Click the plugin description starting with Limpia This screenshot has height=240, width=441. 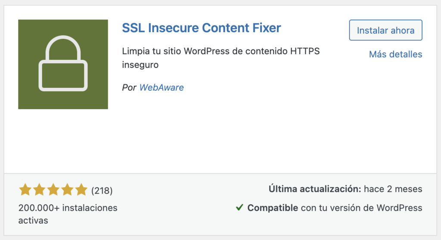click(221, 51)
